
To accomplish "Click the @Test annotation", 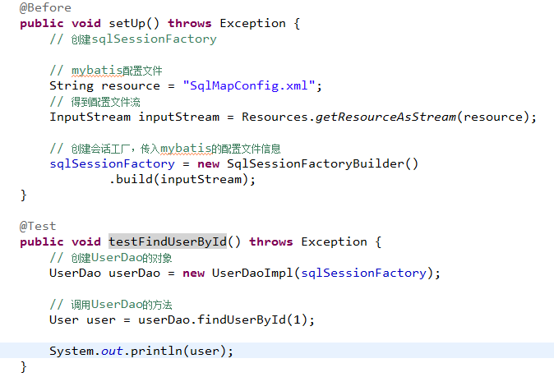I will click(x=38, y=226).
